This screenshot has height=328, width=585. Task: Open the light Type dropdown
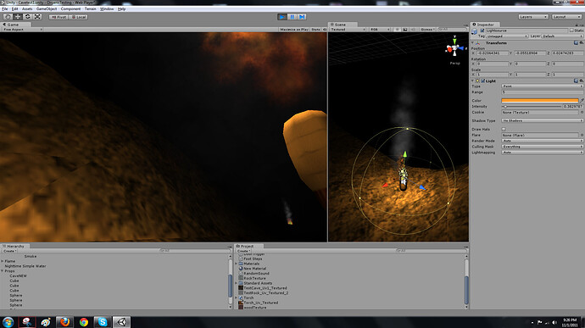click(x=542, y=86)
